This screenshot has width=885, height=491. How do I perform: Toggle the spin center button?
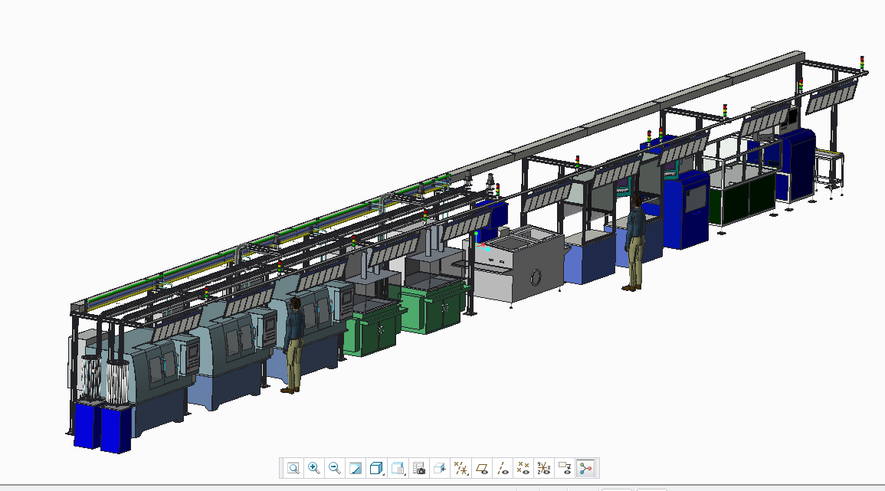pos(586,468)
